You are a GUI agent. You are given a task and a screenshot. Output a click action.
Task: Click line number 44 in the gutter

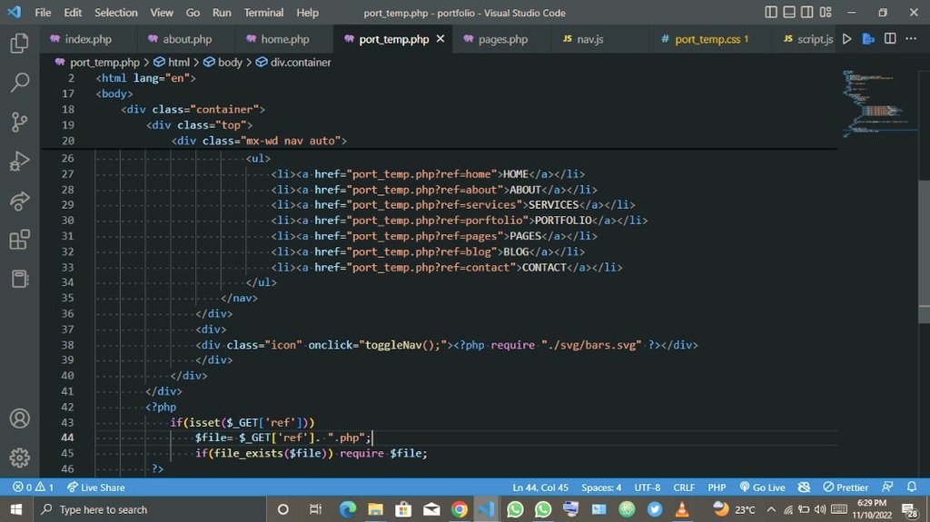[67, 438]
